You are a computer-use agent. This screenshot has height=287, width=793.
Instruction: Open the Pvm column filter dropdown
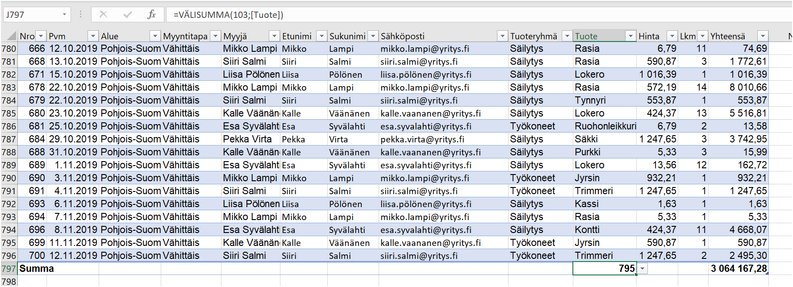click(x=93, y=36)
